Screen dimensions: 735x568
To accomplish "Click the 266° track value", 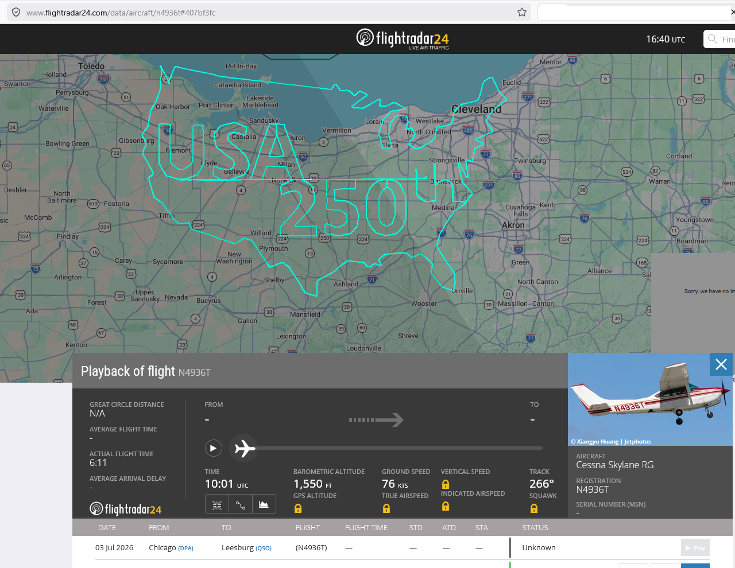I will pos(541,484).
